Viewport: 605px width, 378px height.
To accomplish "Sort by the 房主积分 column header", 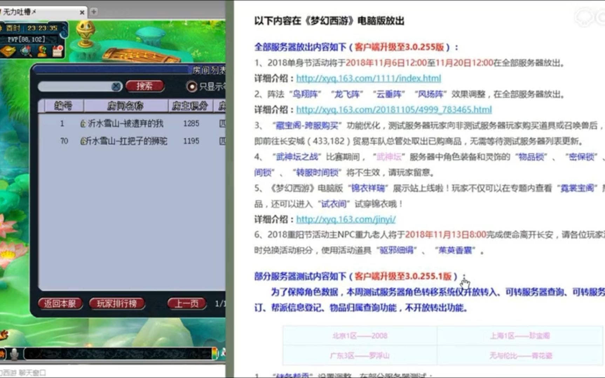I will pyautogui.click(x=190, y=106).
